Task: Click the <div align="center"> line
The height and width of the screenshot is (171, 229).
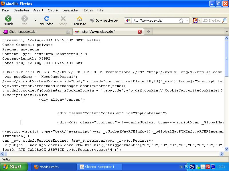Action: (x=62, y=99)
